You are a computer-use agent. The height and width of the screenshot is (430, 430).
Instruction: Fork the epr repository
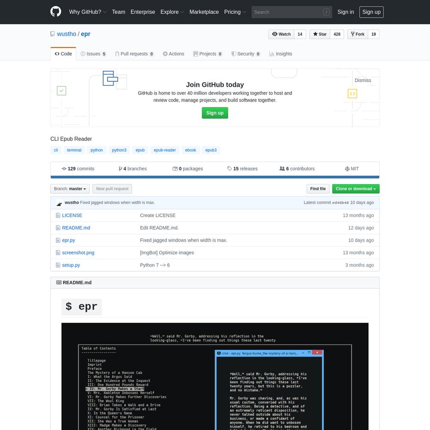[358, 34]
